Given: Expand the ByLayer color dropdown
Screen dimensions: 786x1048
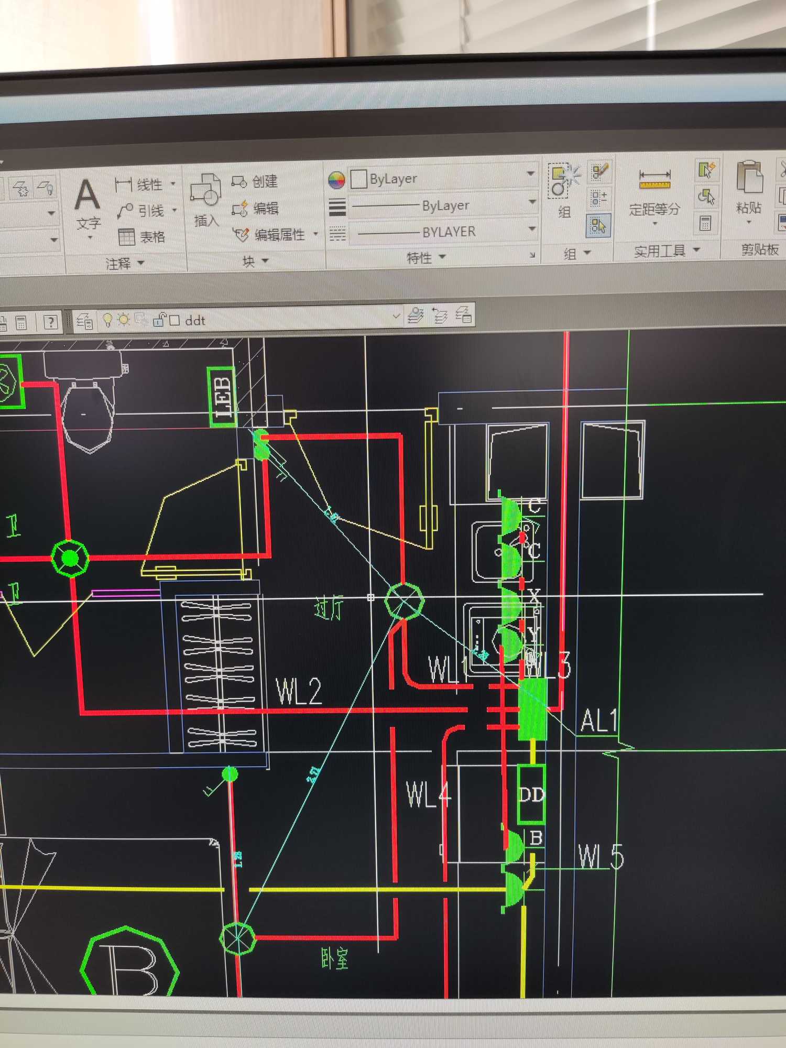Looking at the screenshot, I should pos(531,173).
